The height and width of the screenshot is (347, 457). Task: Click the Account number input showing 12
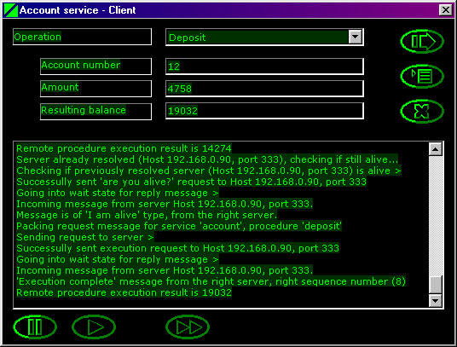264,67
